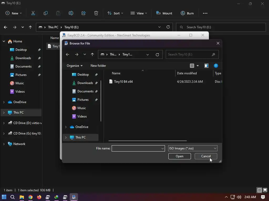269x201 pixels.
Task: Select CD Drive (G:) tiny10 in sidebar
Action: (x=24, y=133)
